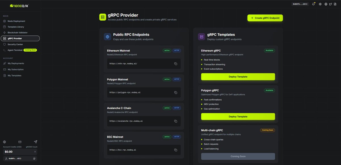The height and width of the screenshot is (165, 341).
Task: Click wallet address chip in top bar
Action: 301,4
